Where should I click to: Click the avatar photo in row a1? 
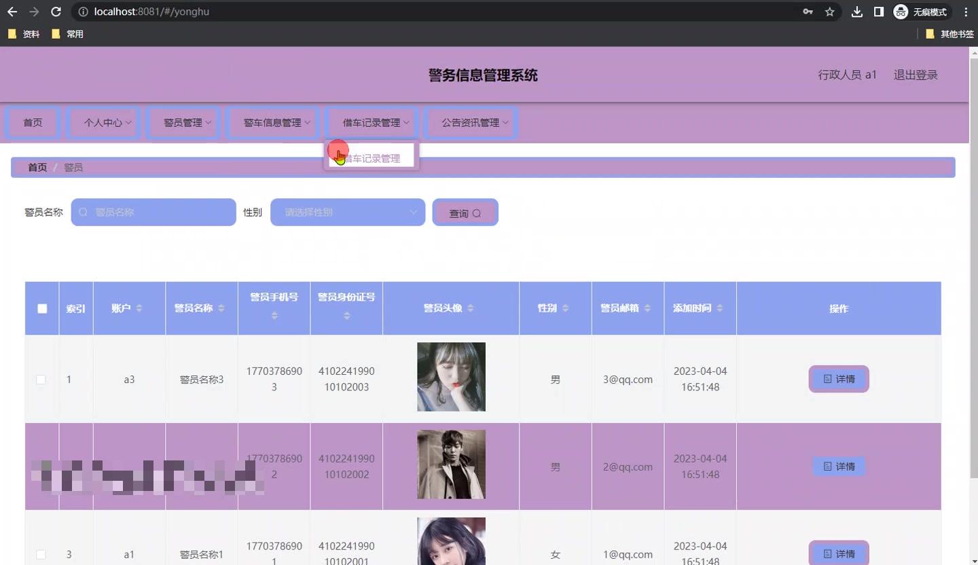451,541
